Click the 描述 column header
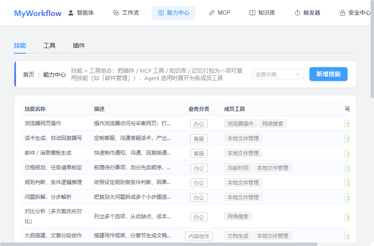Screen dimensions: 374x246 [x=99, y=109]
